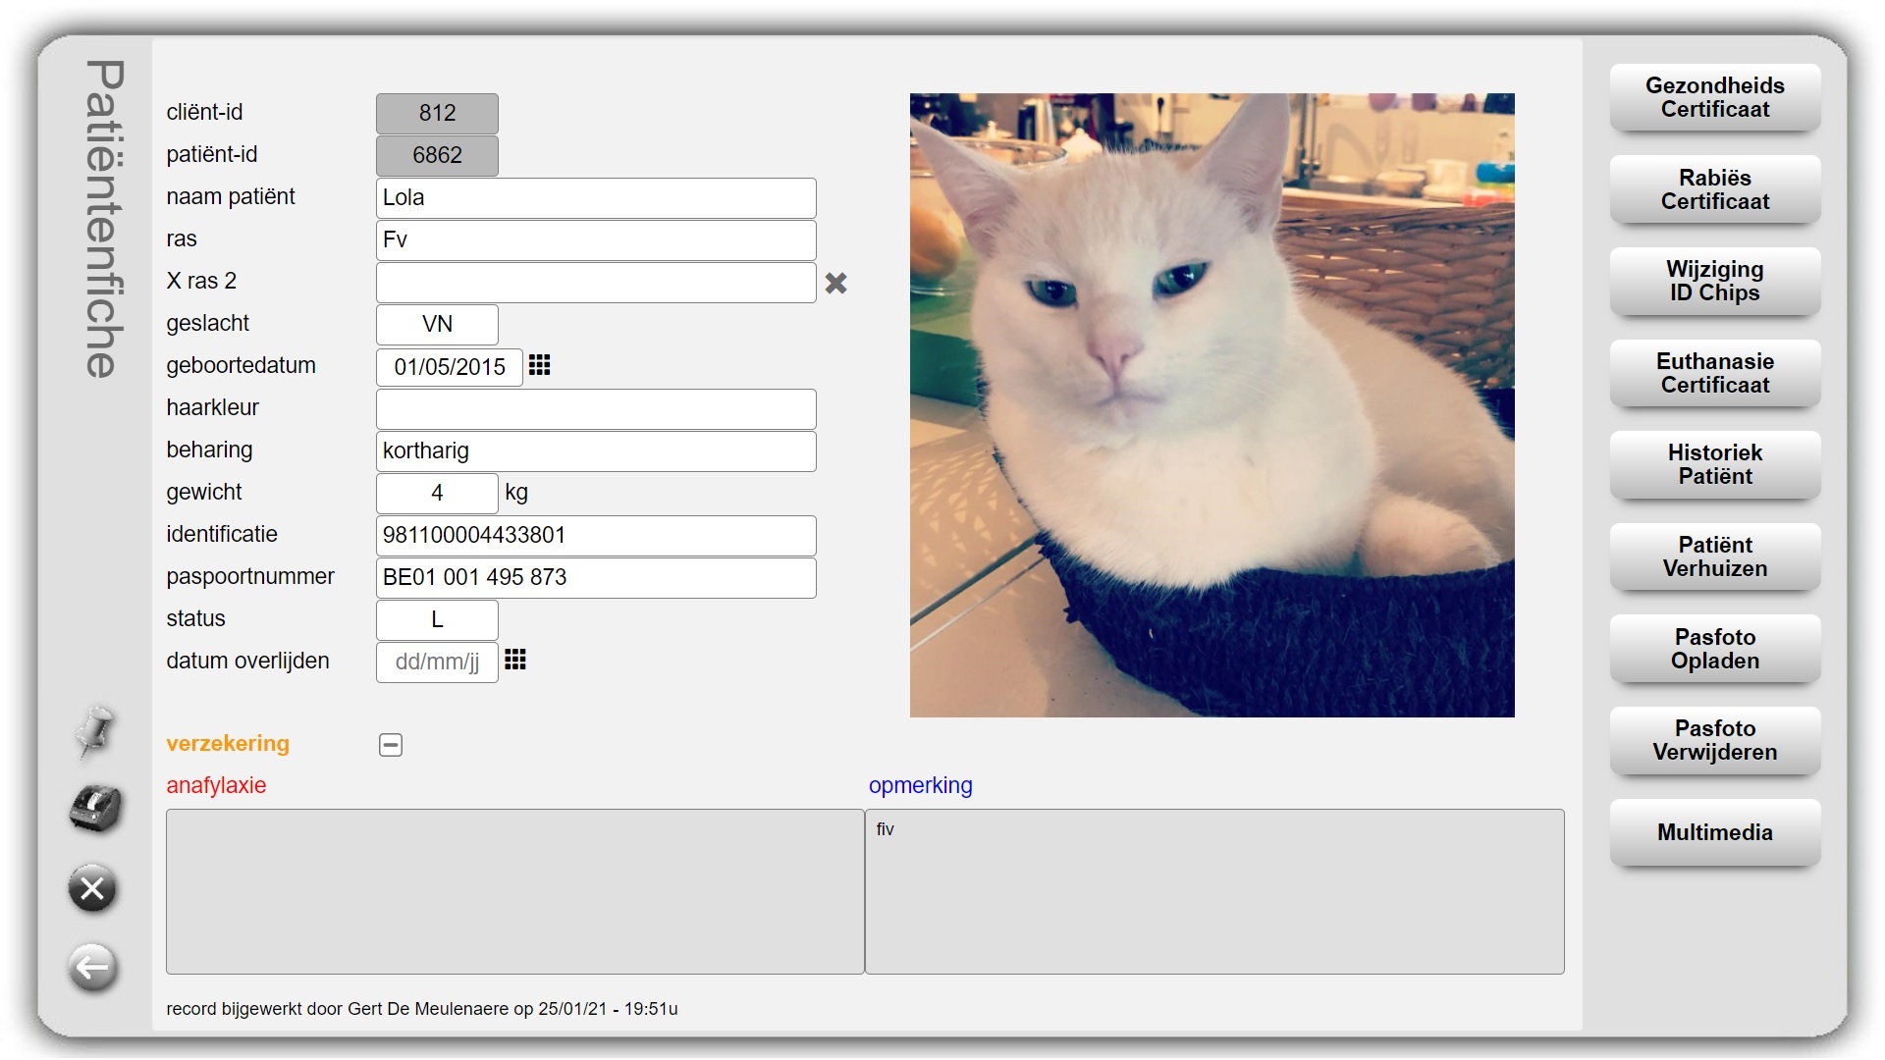
Task: Click the geboortedatum field 01/05/2015
Action: [x=450, y=367]
